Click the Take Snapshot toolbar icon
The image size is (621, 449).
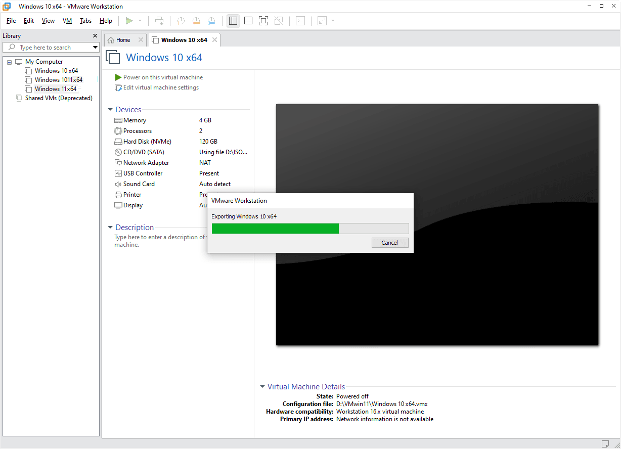point(181,21)
